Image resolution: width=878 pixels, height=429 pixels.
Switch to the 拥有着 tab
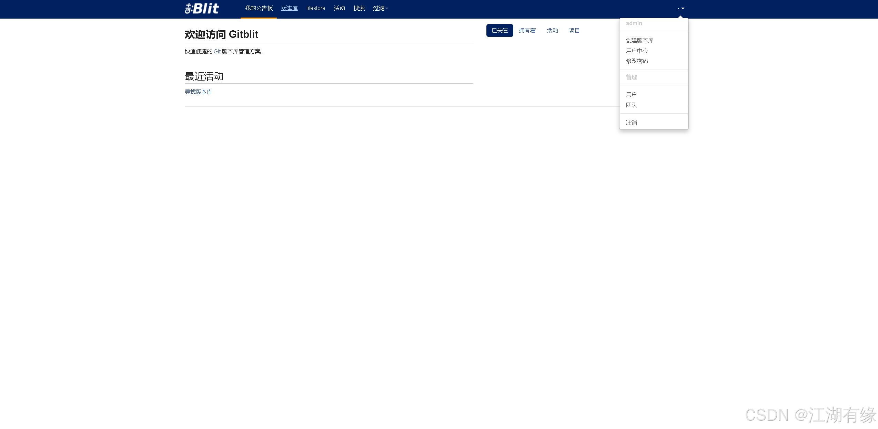tap(527, 31)
